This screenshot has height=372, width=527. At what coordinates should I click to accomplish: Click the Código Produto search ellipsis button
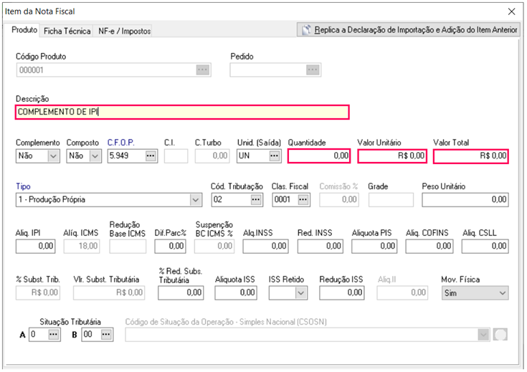click(202, 70)
